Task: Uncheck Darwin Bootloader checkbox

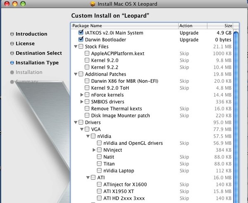Action: pyautogui.click(x=81, y=39)
